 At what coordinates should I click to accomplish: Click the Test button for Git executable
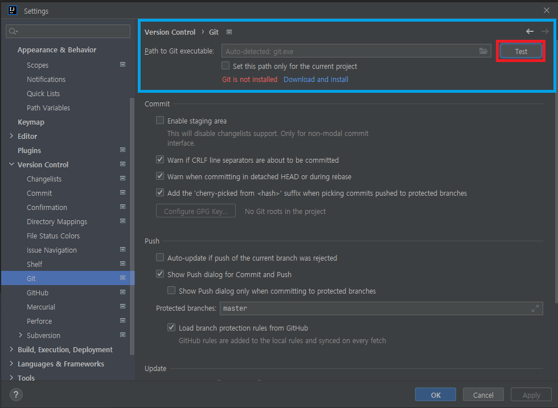[521, 51]
